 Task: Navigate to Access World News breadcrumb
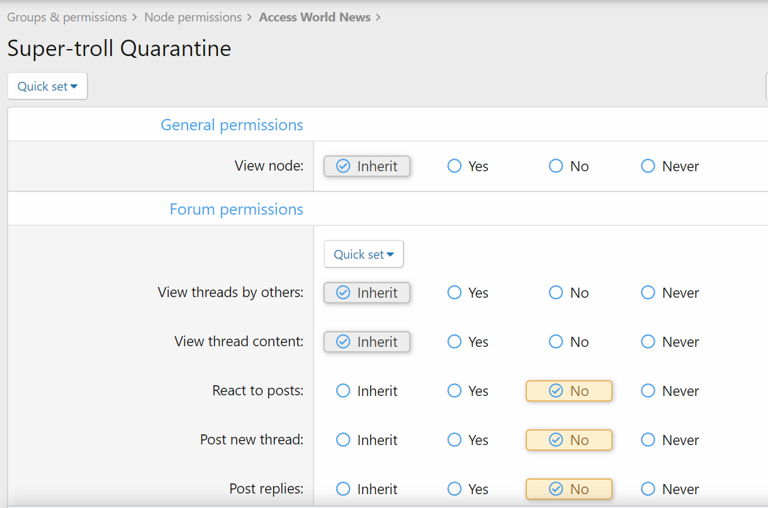coord(315,18)
